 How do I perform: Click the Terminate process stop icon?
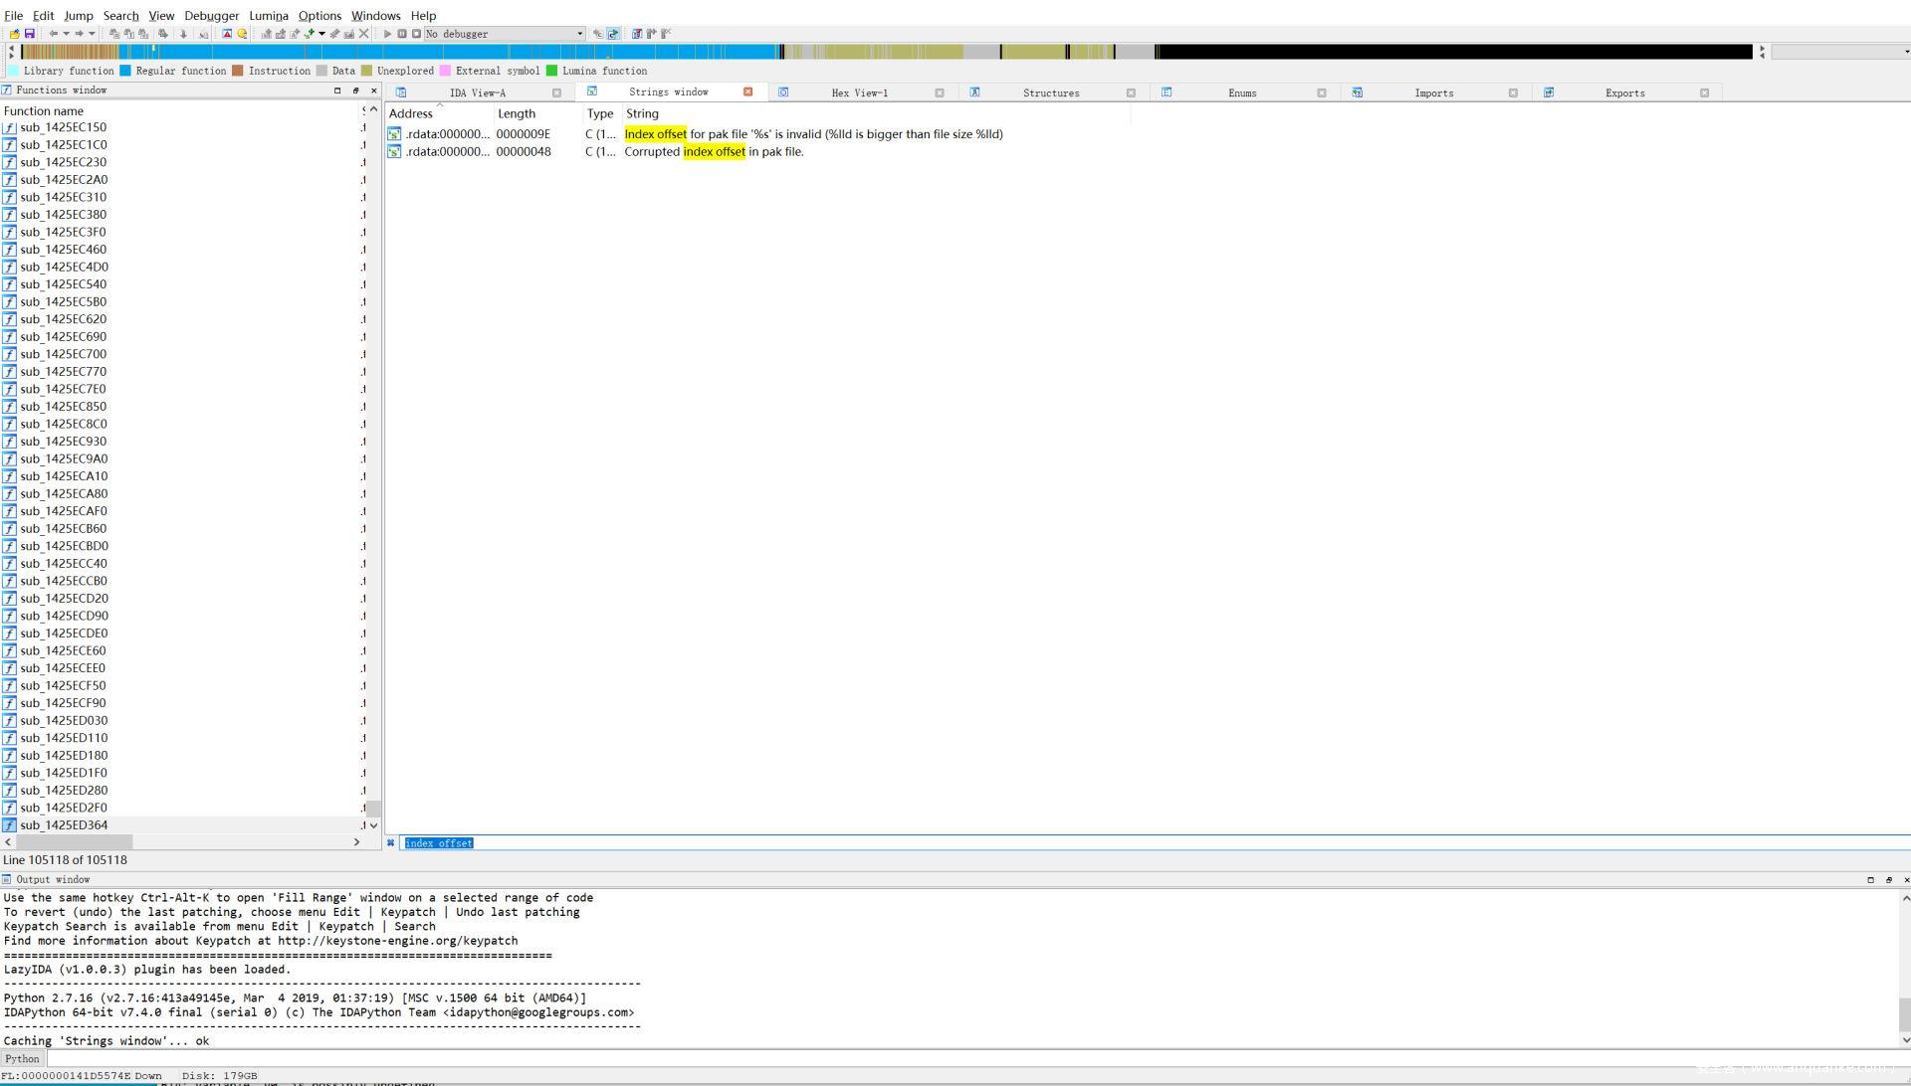[x=416, y=34]
